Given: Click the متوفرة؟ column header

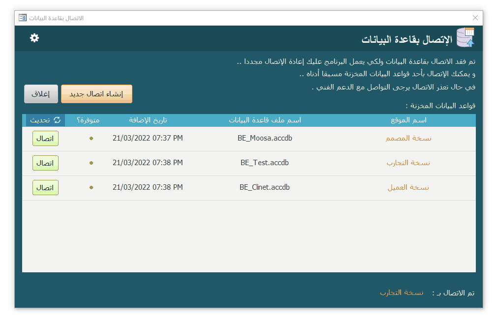Looking at the screenshot, I should [x=88, y=120].
